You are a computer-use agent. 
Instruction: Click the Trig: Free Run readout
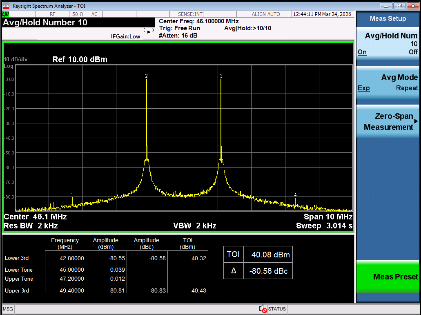pos(179,28)
